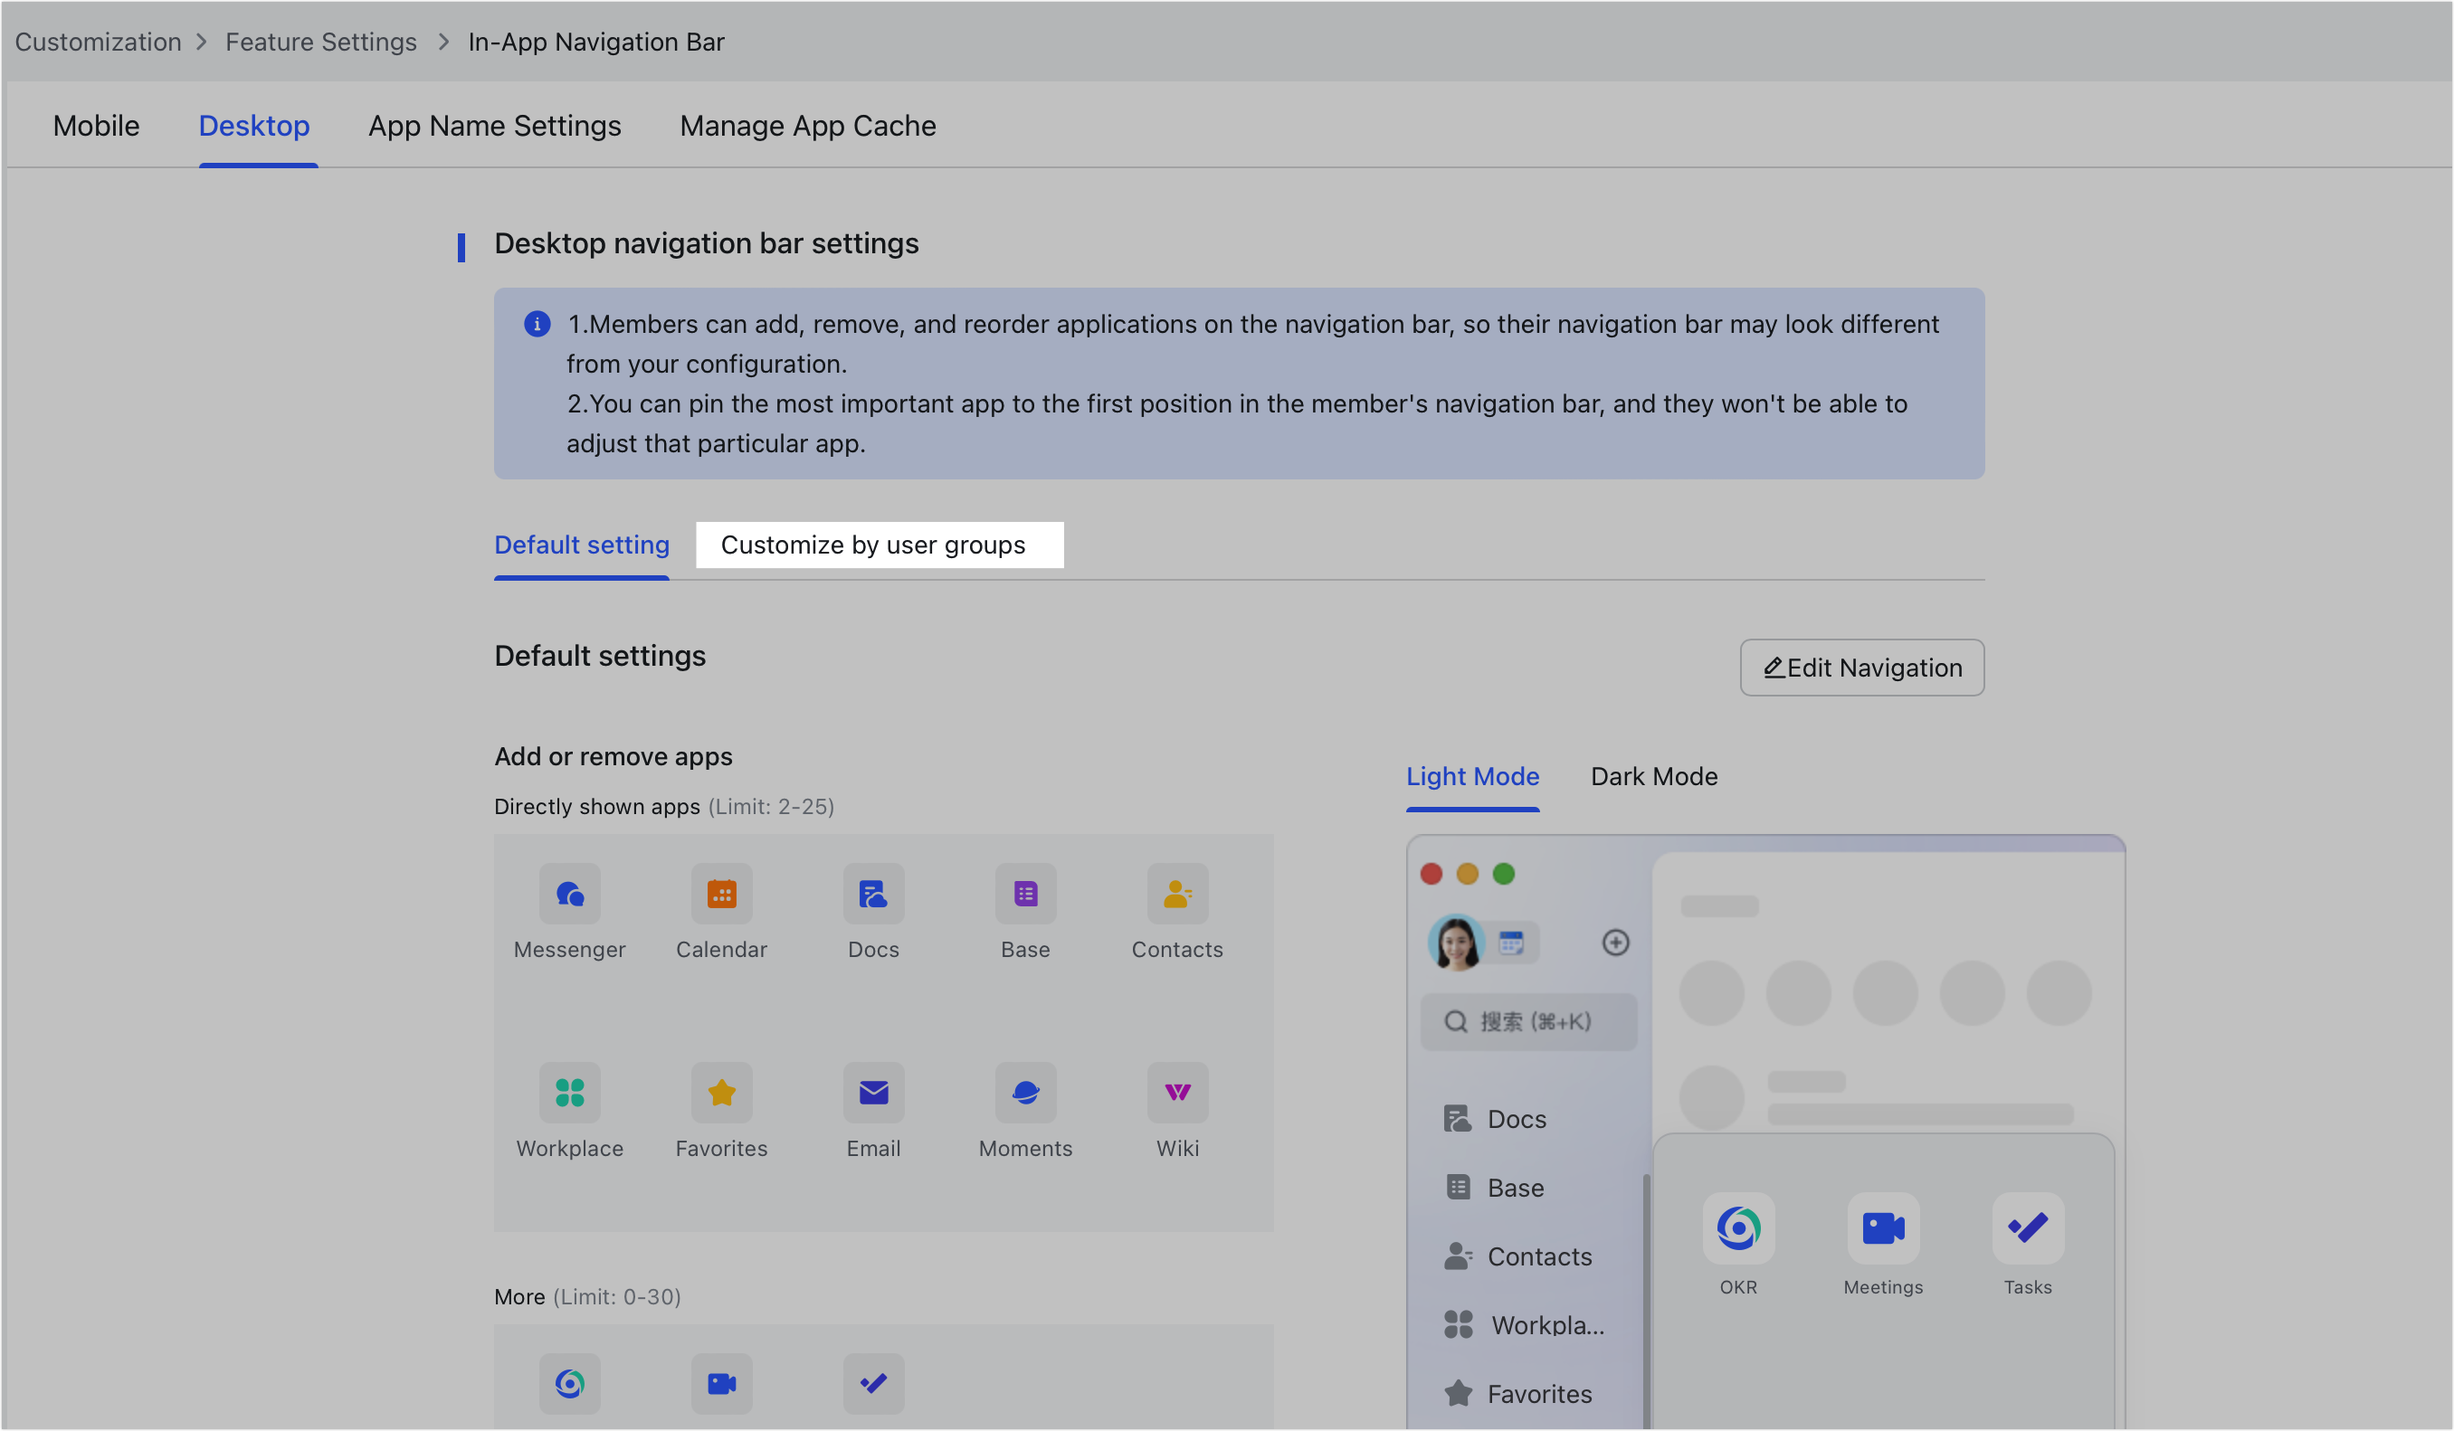
Task: Click the Docs icon in directly shown apps
Action: coord(873,894)
